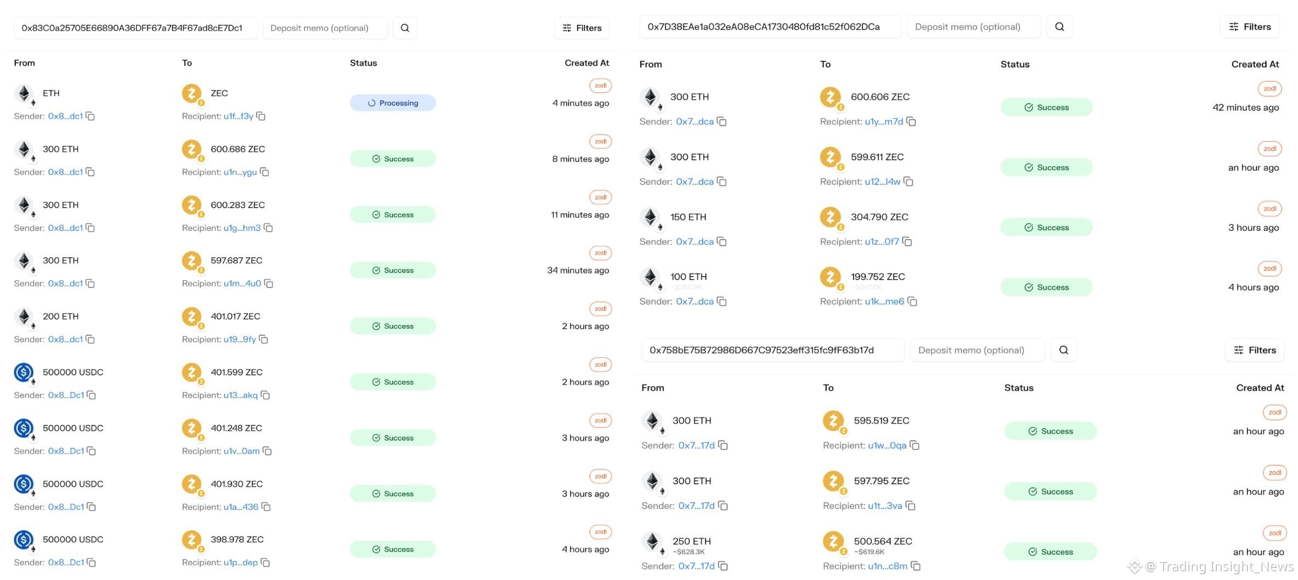Click address field containing 0x758bE75B
The height and width of the screenshot is (580, 1298).
(773, 350)
